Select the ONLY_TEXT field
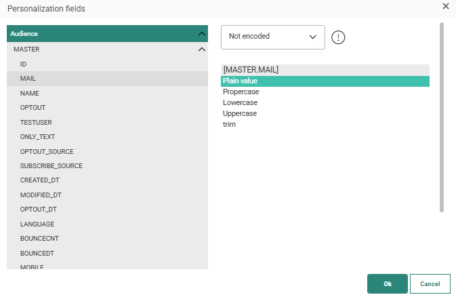This screenshot has height=297, width=456. click(37, 137)
